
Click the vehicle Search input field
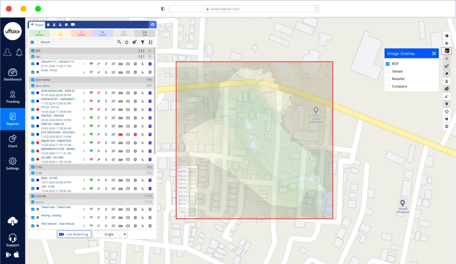[78, 42]
